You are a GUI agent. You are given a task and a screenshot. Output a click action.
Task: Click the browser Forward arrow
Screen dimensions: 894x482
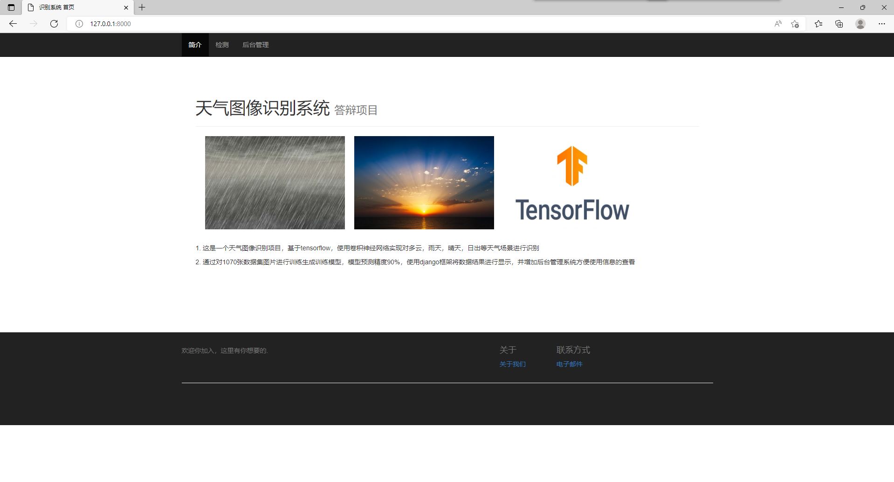click(x=34, y=24)
